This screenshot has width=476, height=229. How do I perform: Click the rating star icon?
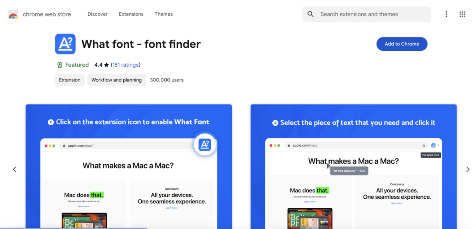coord(107,65)
